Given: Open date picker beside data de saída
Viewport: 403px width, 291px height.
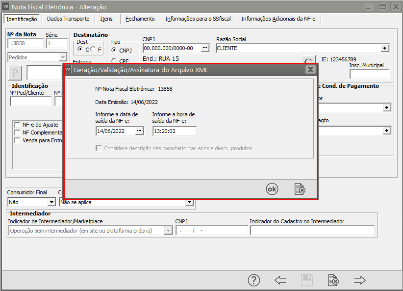Looking at the screenshot, I should pos(139,131).
